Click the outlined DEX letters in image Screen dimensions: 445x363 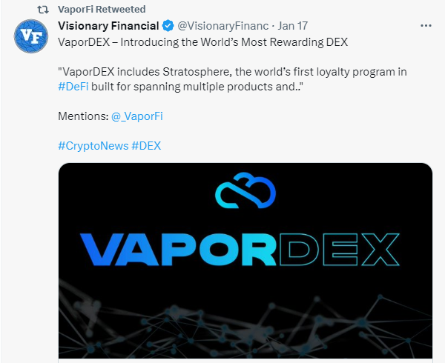click(340, 250)
